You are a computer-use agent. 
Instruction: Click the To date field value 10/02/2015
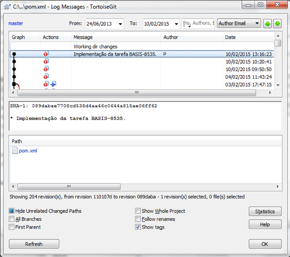pos(156,24)
